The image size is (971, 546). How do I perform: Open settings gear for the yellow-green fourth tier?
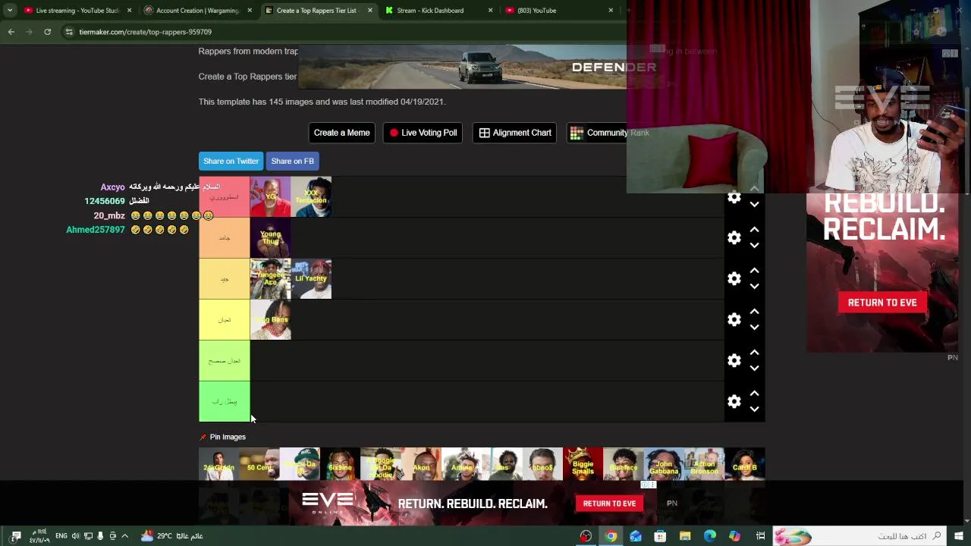pyautogui.click(x=734, y=320)
